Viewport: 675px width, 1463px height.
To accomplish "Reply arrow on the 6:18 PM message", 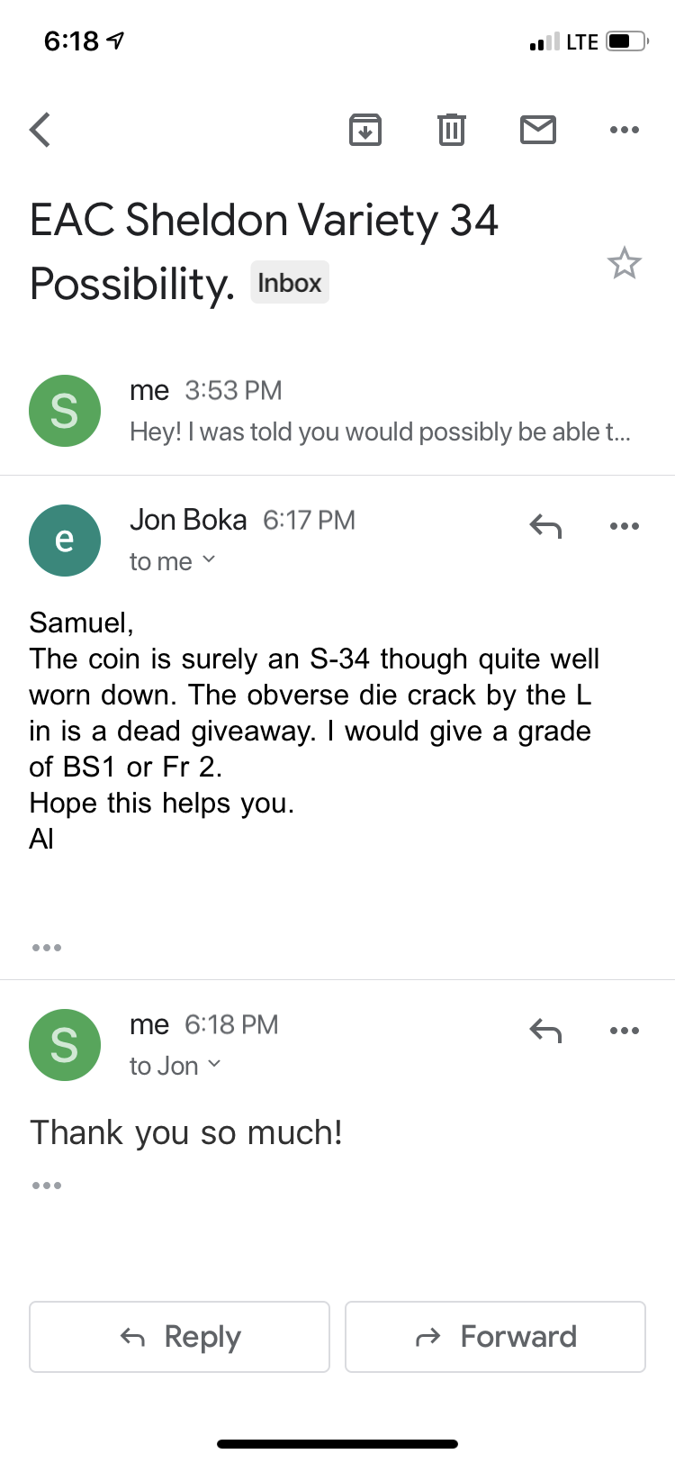I will click(545, 1031).
